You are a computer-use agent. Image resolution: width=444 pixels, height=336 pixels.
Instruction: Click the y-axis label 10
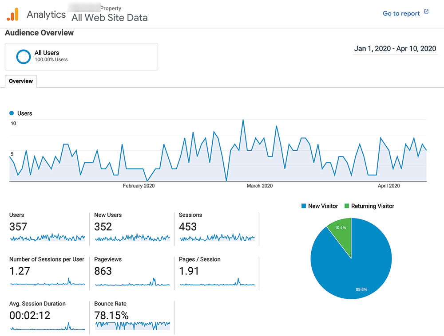(13, 123)
